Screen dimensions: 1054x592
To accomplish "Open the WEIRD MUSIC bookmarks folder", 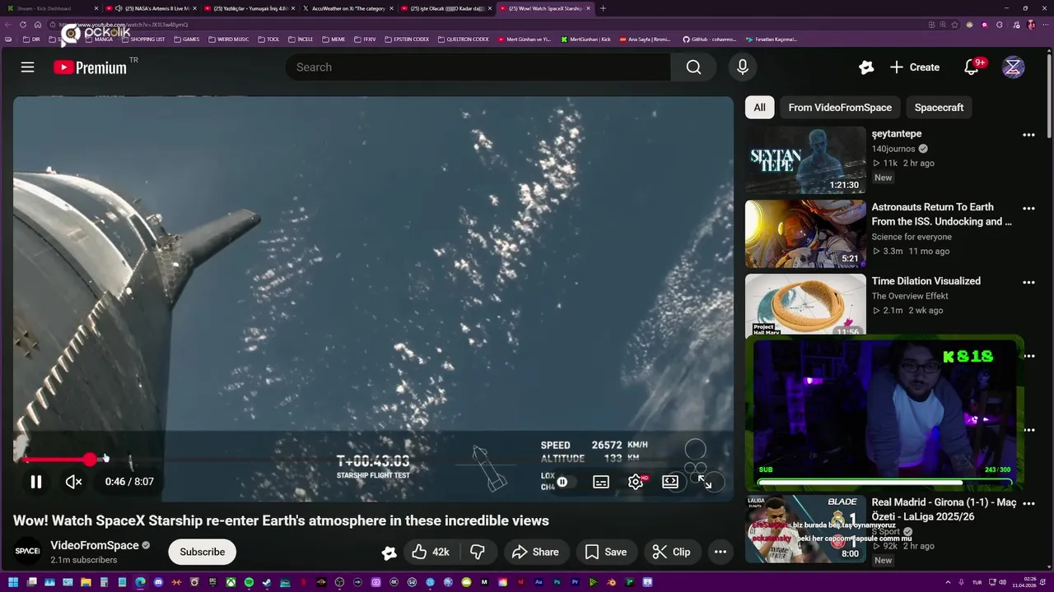I will (229, 39).
